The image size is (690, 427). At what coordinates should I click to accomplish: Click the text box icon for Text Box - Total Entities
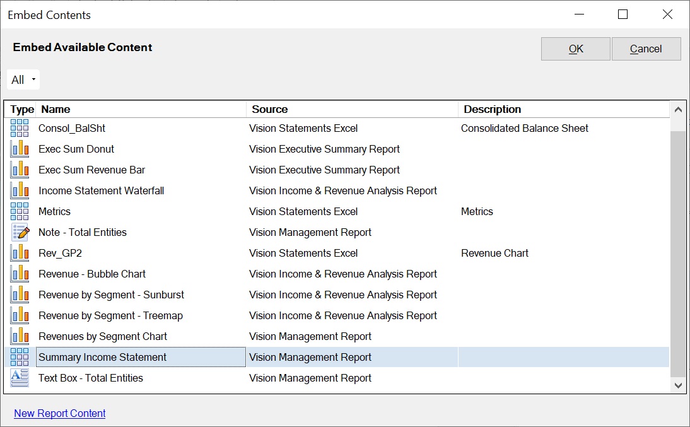(x=20, y=378)
